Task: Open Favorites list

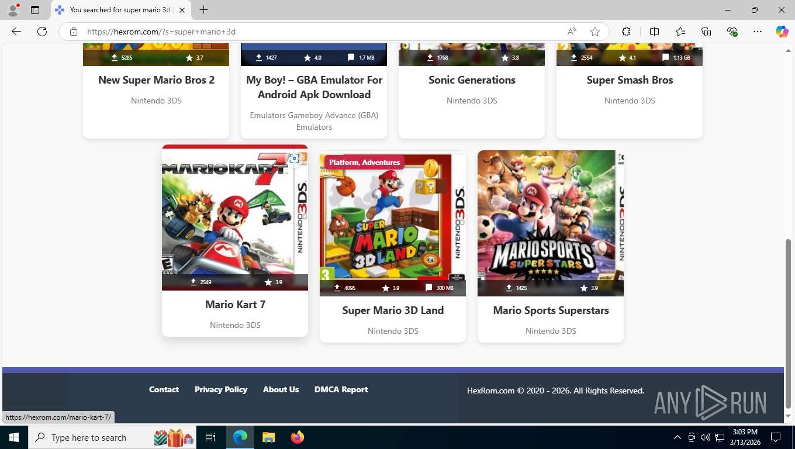Action: [680, 32]
